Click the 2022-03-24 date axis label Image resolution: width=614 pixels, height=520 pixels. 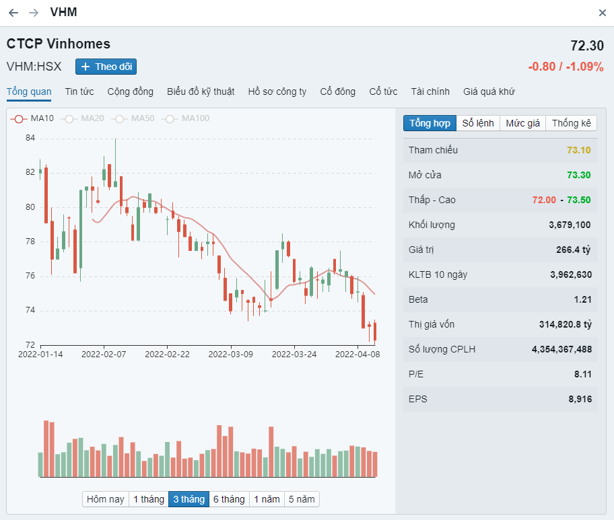294,355
